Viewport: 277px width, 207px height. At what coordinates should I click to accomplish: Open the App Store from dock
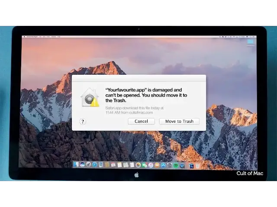164,165
